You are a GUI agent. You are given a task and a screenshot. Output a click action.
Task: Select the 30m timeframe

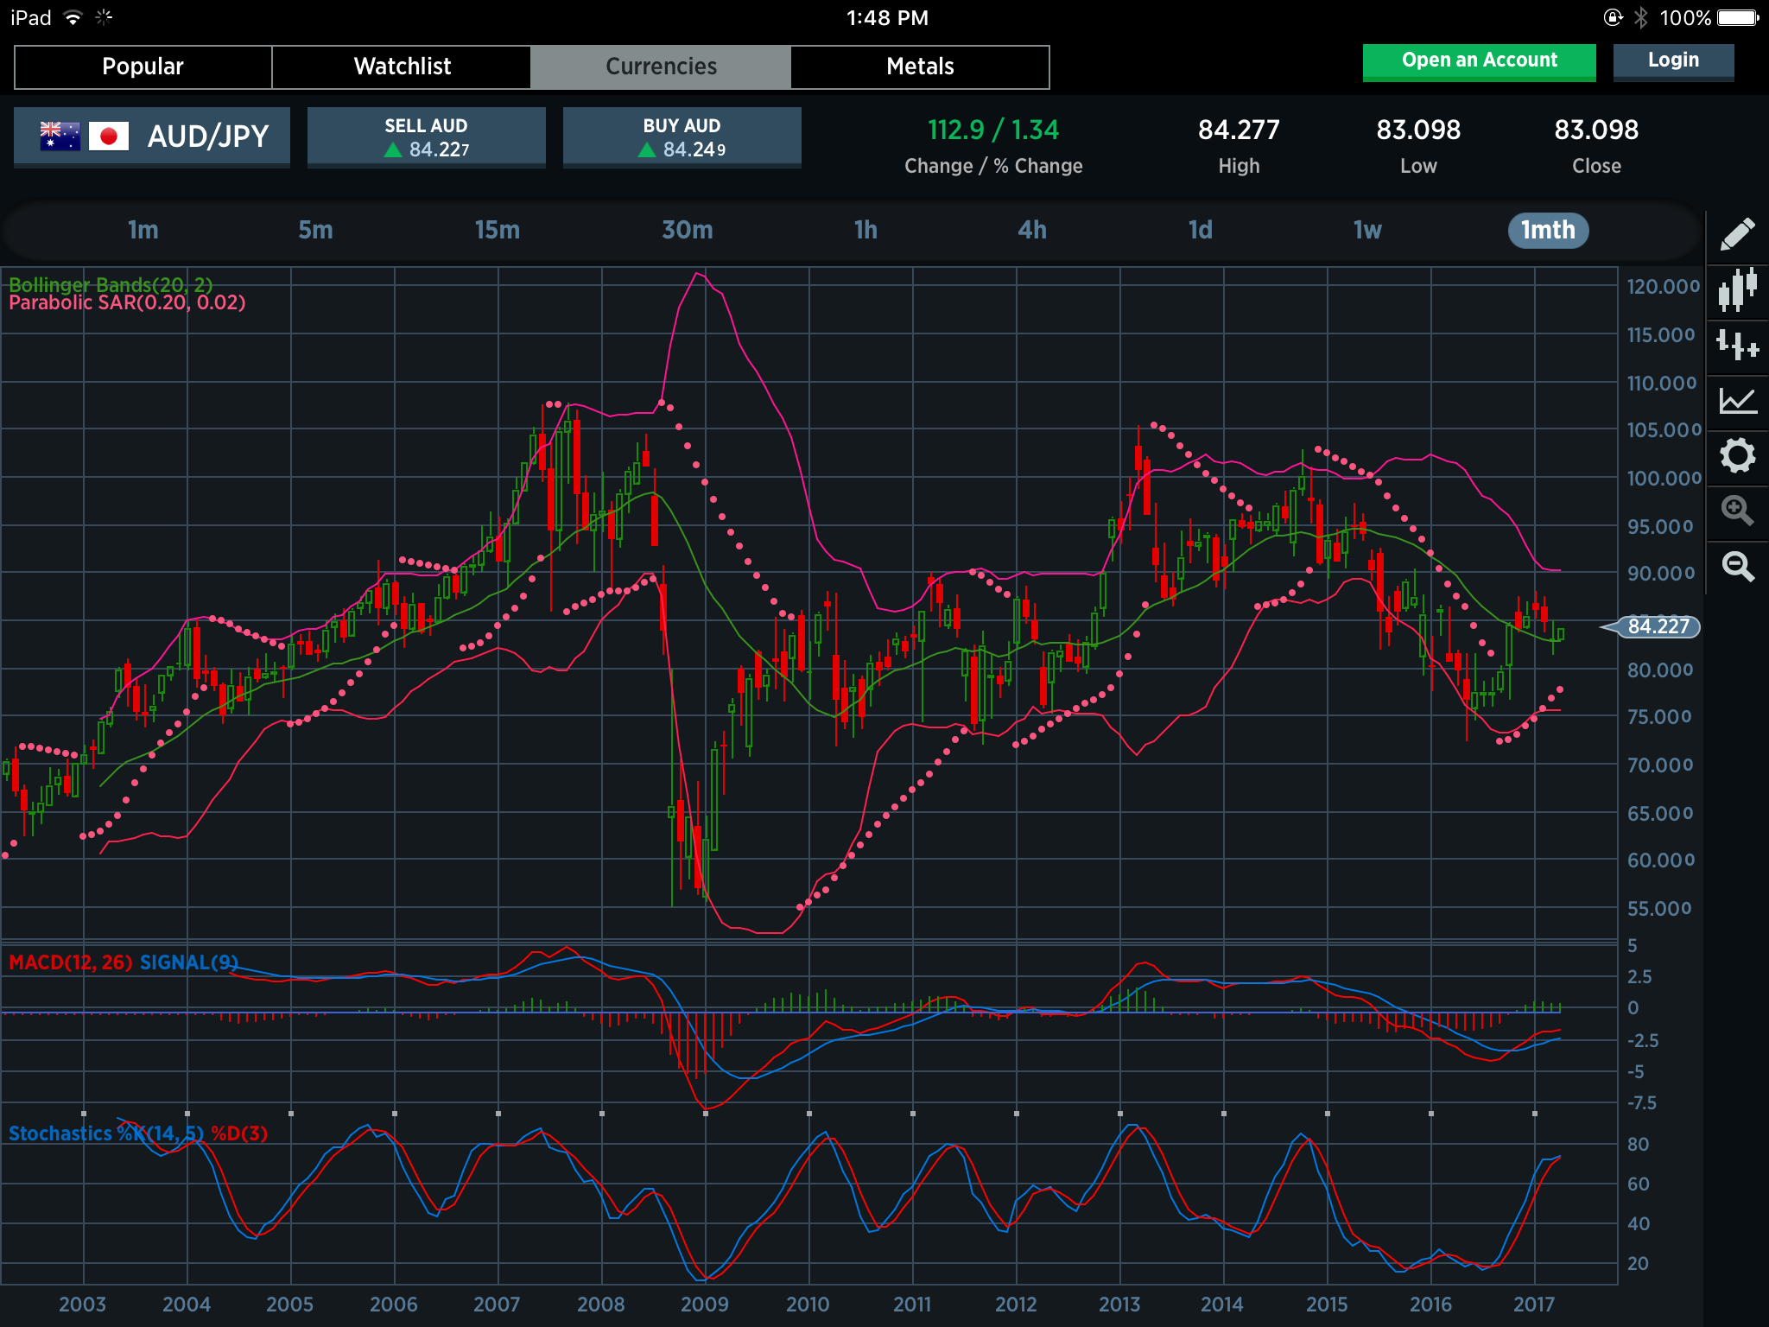pos(688,231)
